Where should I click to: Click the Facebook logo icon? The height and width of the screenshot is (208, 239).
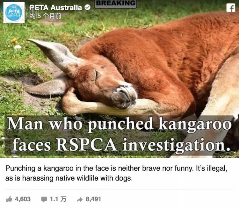(231, 7)
